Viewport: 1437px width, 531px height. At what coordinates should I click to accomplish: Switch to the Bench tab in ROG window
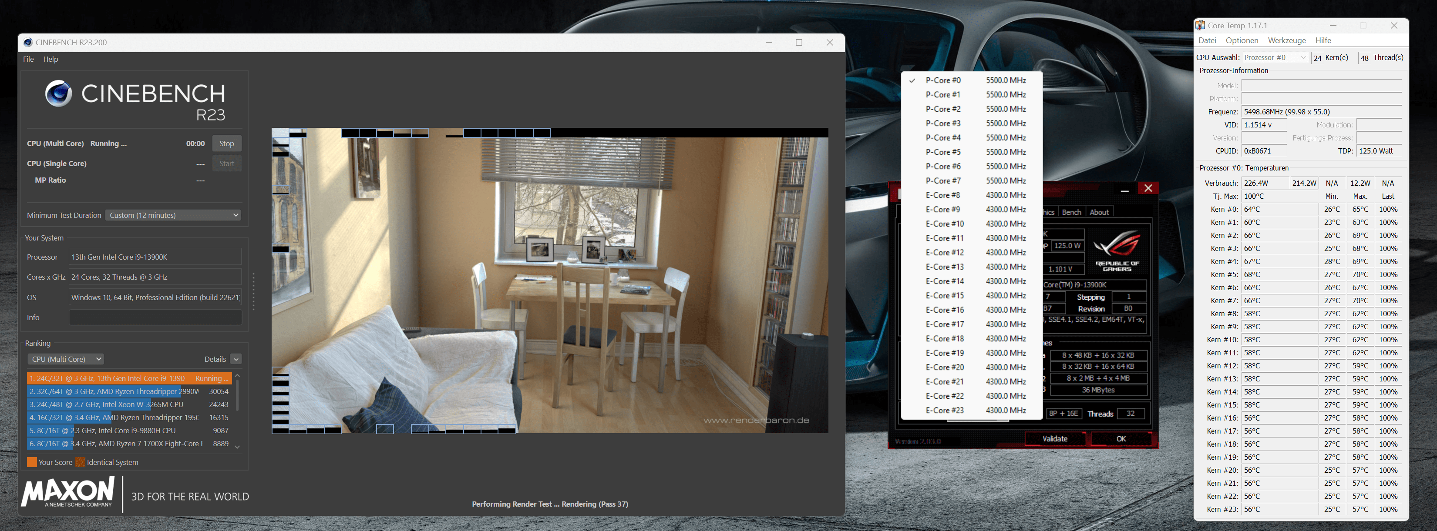point(1071,212)
